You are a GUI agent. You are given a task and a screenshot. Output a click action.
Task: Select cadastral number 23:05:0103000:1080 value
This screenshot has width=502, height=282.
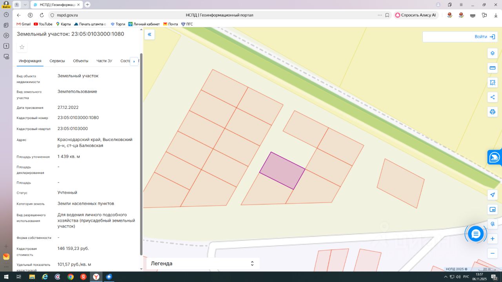(78, 117)
